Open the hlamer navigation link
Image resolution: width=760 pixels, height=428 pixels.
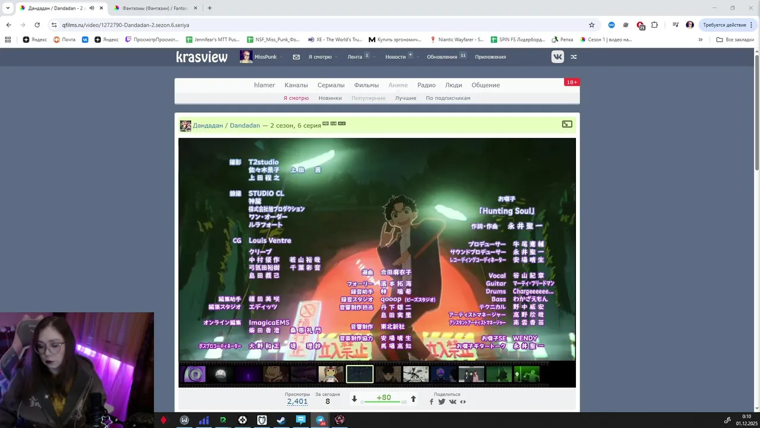tap(264, 85)
